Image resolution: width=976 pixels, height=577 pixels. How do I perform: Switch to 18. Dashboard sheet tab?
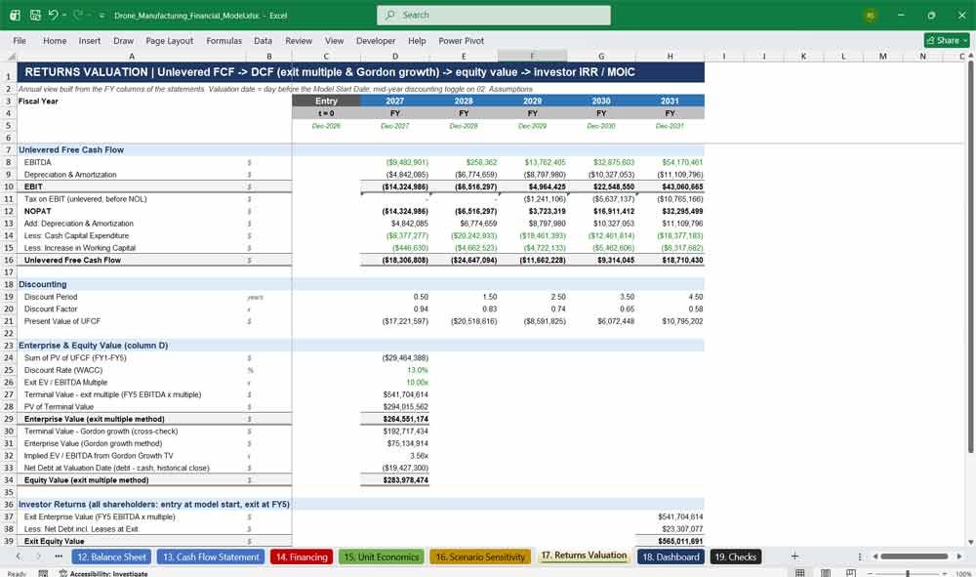[x=671, y=556]
